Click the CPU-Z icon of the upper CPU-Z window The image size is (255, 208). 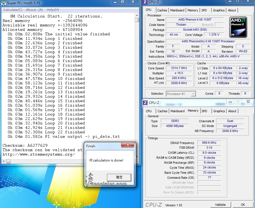[145, 2]
